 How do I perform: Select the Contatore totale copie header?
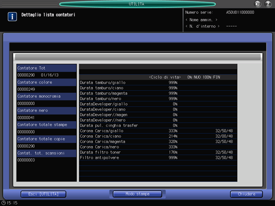point(46,139)
